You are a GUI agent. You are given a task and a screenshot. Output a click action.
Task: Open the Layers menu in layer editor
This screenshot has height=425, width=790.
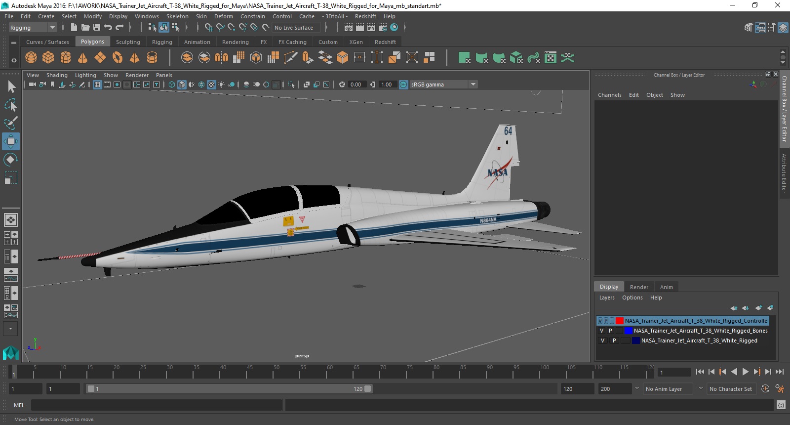(607, 297)
